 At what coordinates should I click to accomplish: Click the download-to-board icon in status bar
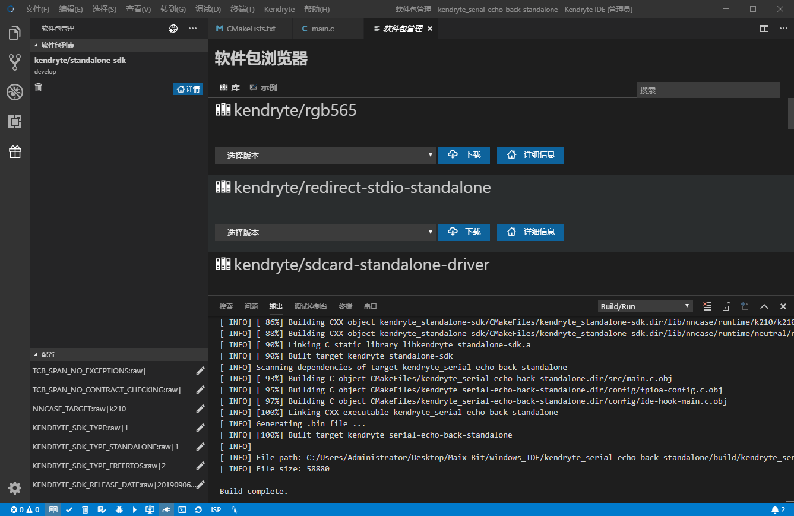click(150, 509)
